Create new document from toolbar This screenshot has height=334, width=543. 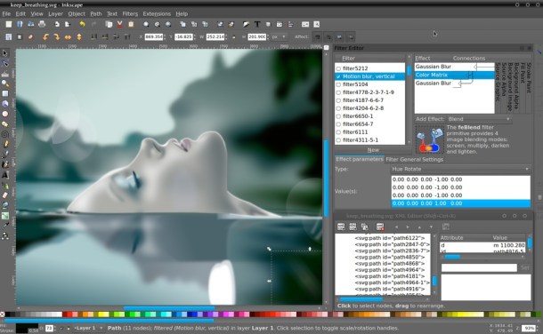click(x=9, y=24)
